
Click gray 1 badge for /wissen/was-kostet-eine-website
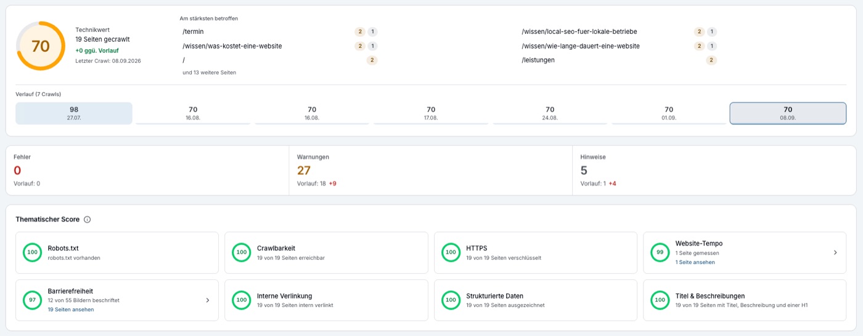click(x=372, y=46)
